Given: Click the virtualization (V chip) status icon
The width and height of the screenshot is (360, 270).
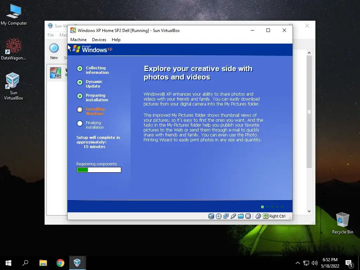Looking at the screenshot, I should coord(248,216).
